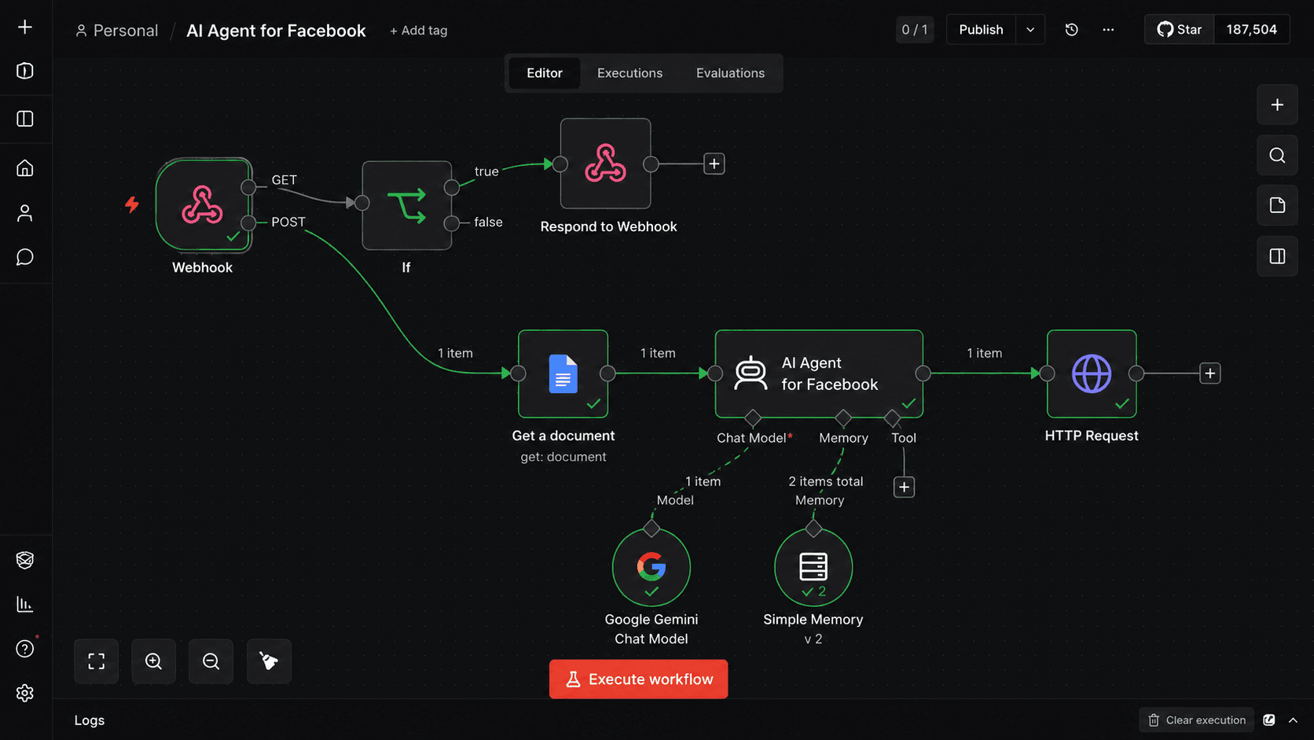Viewport: 1314px width, 740px height.
Task: Toggle the right side panel icon
Action: pyautogui.click(x=1277, y=256)
